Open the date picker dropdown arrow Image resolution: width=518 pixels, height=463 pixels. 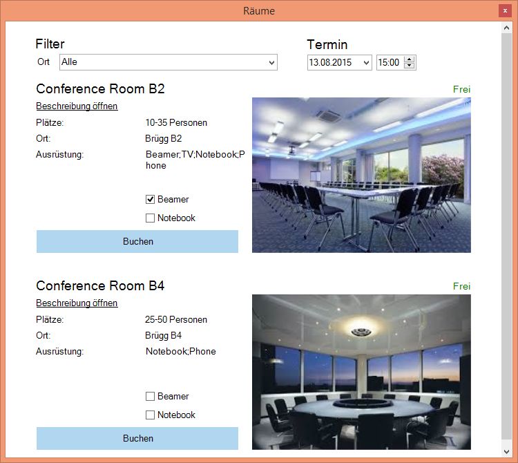click(365, 63)
